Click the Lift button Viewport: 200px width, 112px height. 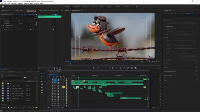125,68
